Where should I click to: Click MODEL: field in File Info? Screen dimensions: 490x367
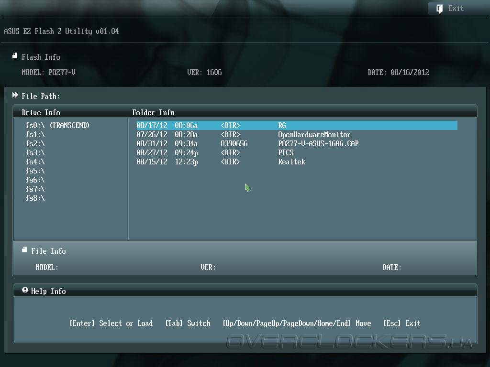pos(47,268)
